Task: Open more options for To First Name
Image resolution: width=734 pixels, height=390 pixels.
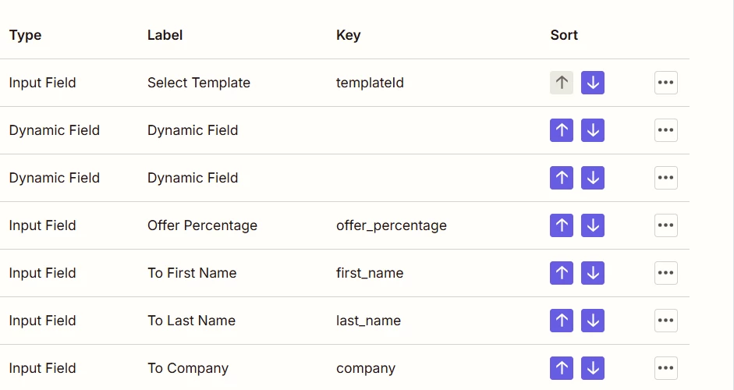Action: tap(665, 273)
